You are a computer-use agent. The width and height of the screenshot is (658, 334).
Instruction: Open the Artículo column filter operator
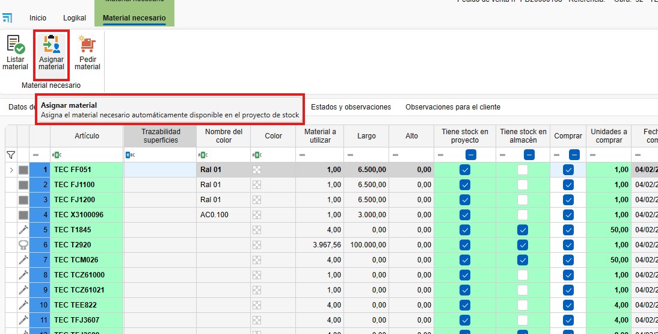(58, 155)
